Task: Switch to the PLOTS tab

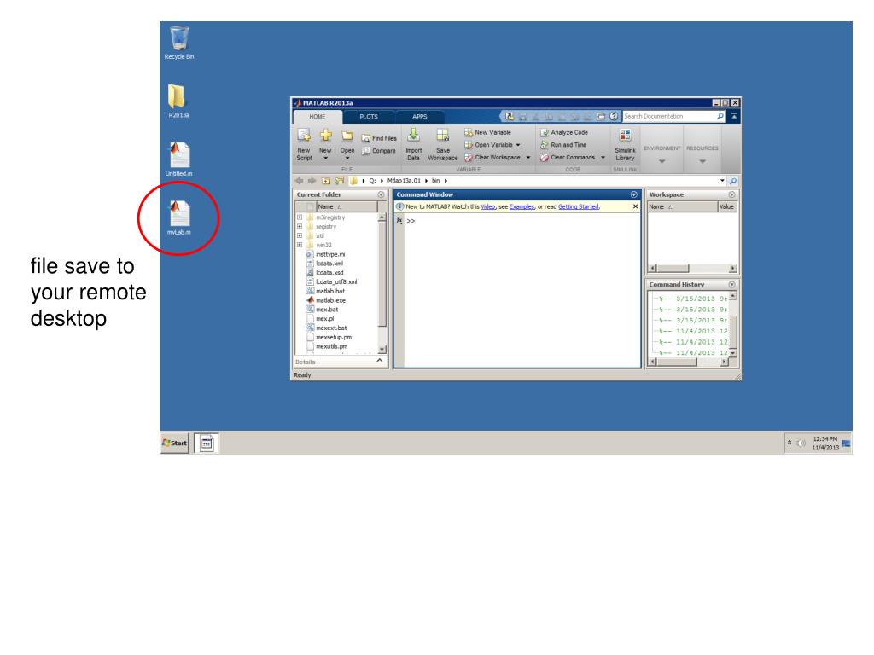Action: coord(369,117)
